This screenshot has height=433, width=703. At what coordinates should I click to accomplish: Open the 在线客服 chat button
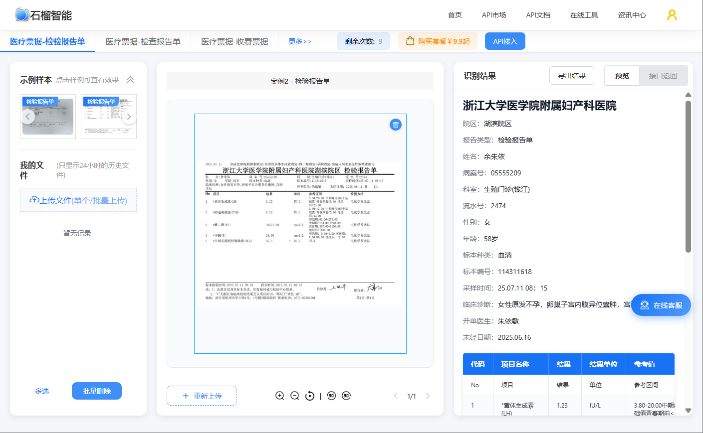[661, 305]
